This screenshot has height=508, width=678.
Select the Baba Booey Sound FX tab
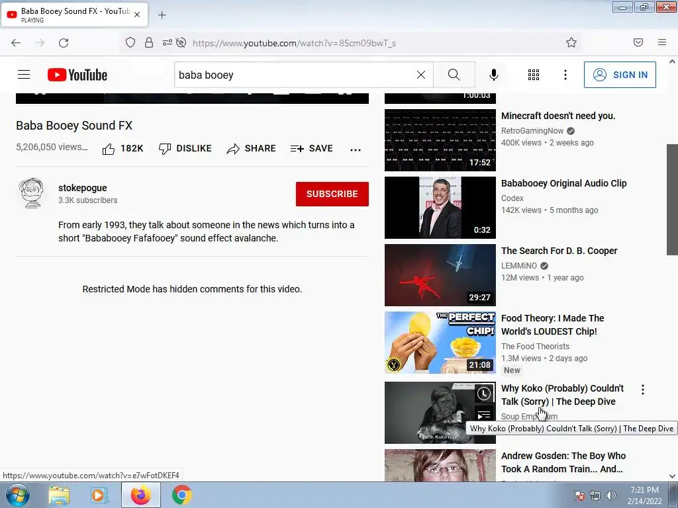74,15
